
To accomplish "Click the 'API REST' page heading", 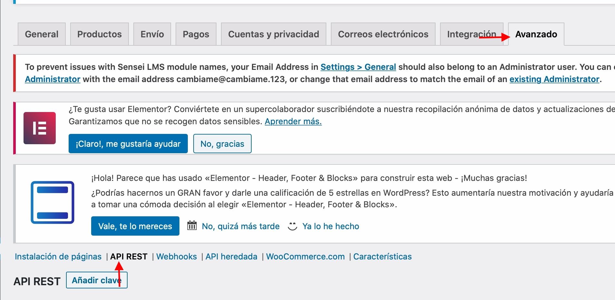I will [37, 281].
